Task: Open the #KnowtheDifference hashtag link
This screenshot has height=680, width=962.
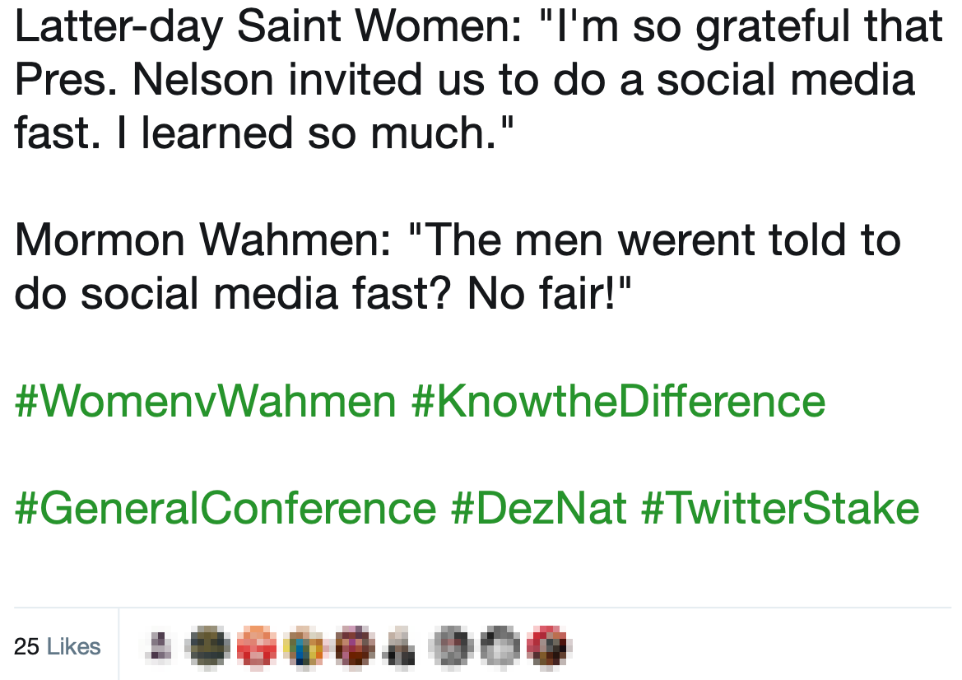Action: click(x=619, y=402)
